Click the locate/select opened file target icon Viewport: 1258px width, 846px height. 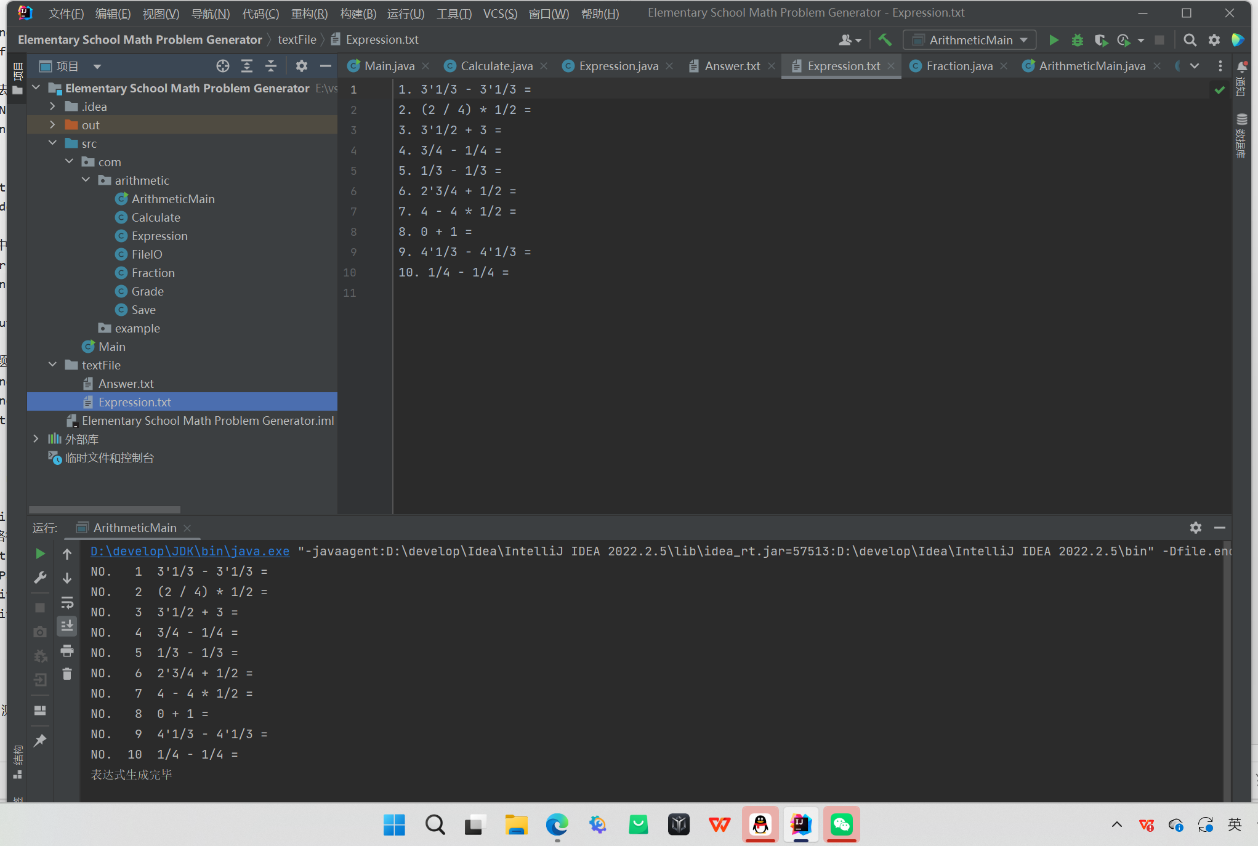coord(223,66)
